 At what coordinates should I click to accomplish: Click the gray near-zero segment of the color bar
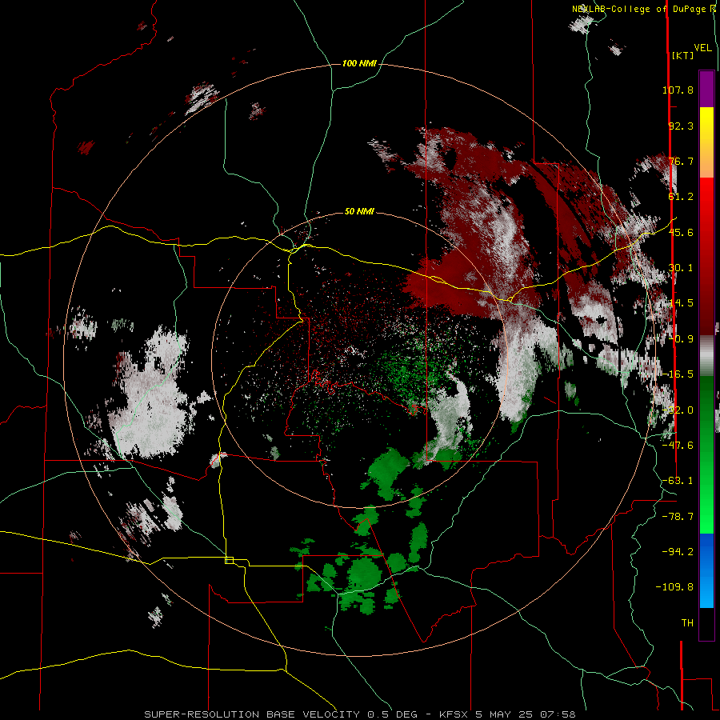706,355
